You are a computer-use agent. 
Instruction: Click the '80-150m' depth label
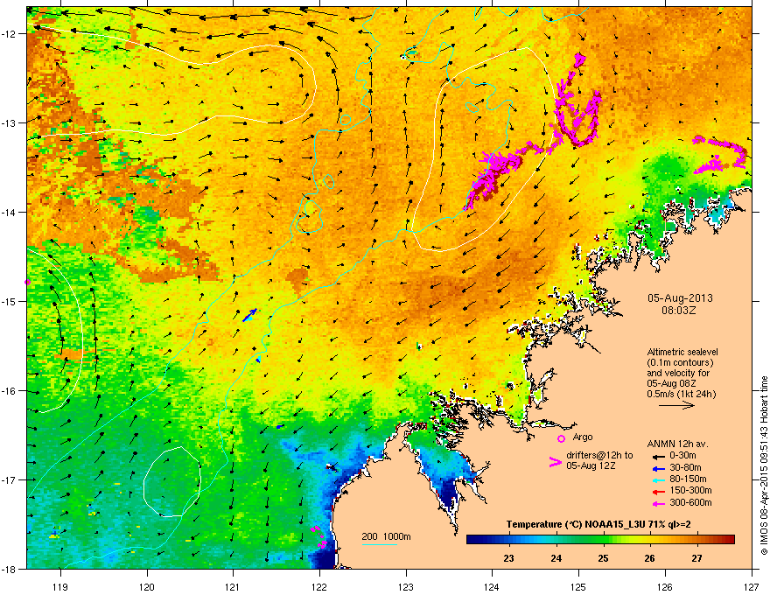point(688,479)
